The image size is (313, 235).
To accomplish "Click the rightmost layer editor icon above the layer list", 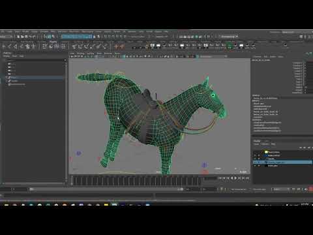I will 312,148.
